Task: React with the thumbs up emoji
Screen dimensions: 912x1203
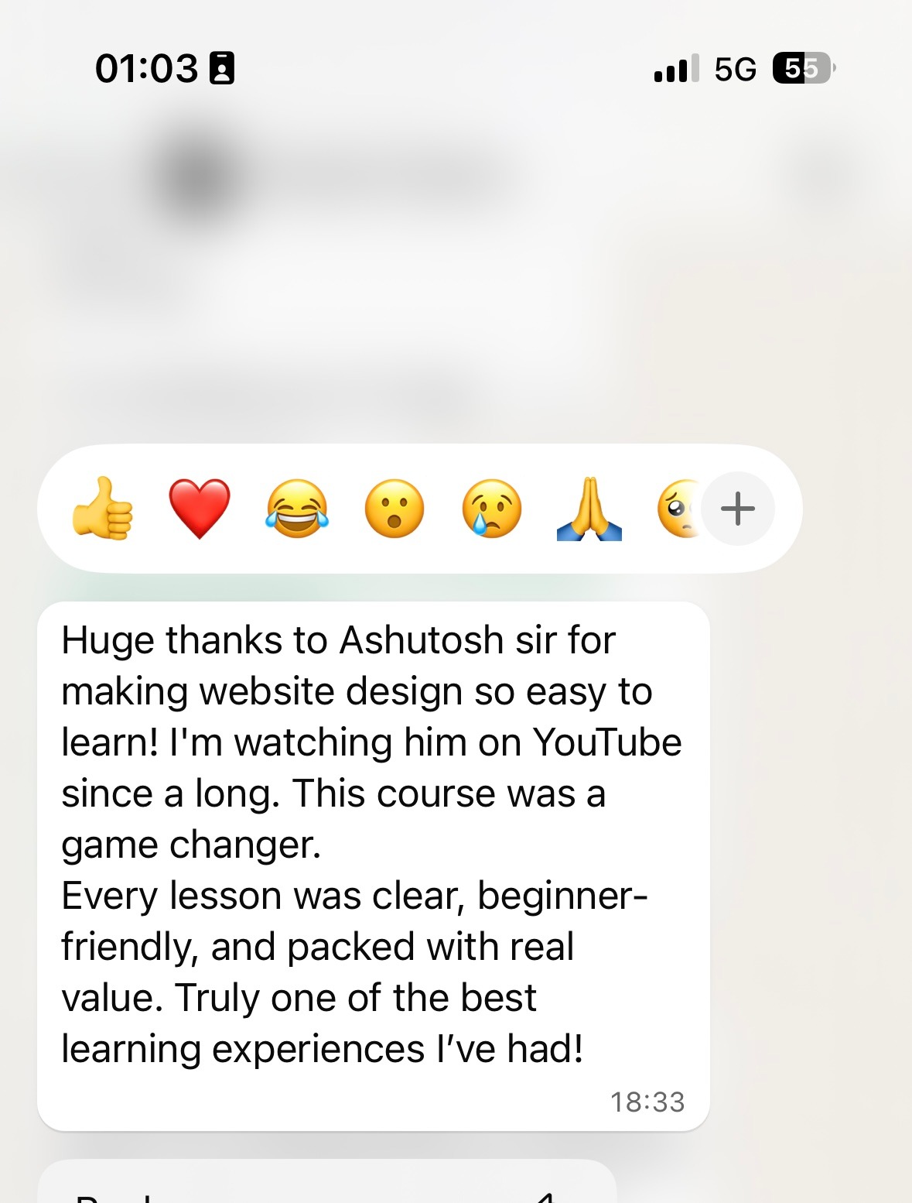Action: click(102, 509)
